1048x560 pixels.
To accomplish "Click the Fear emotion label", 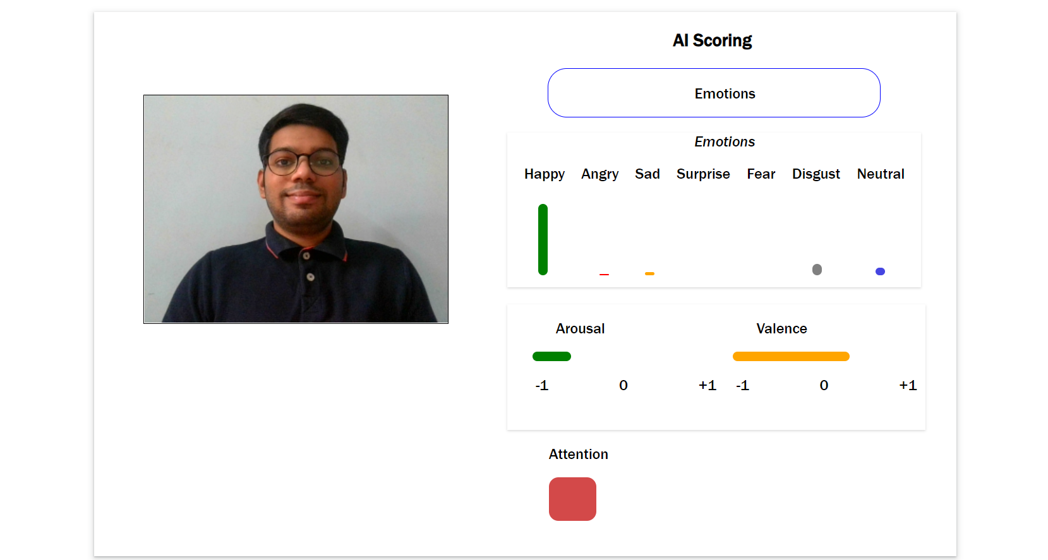I will tap(761, 174).
